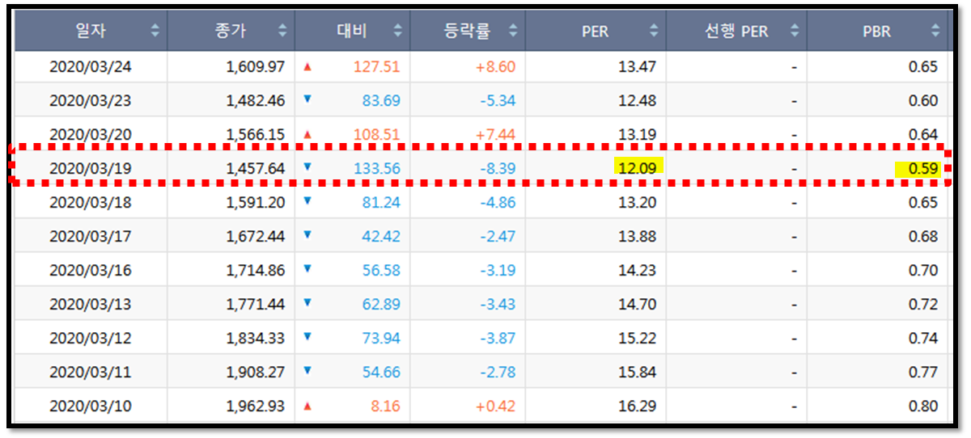The image size is (971, 438).
Task: Click the up triangle next to 127.51
Action: (307, 66)
